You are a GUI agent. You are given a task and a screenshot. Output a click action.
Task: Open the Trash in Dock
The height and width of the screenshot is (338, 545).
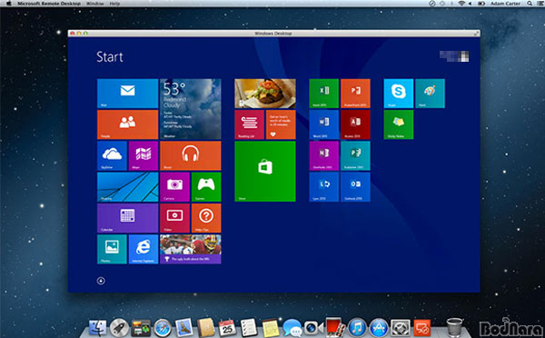454,327
